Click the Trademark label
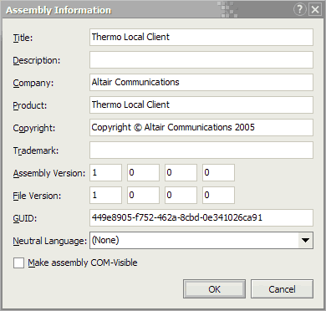 [x=36, y=150]
